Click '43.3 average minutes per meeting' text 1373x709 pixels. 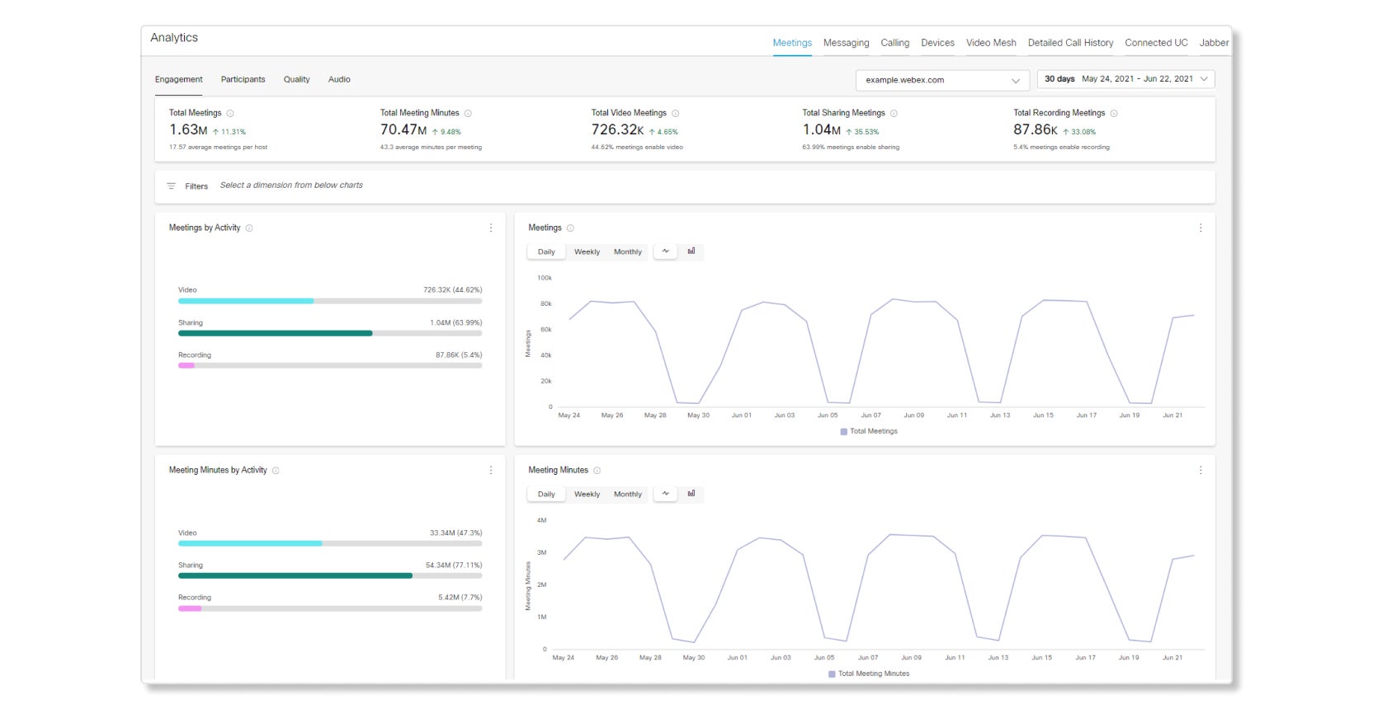[431, 148]
